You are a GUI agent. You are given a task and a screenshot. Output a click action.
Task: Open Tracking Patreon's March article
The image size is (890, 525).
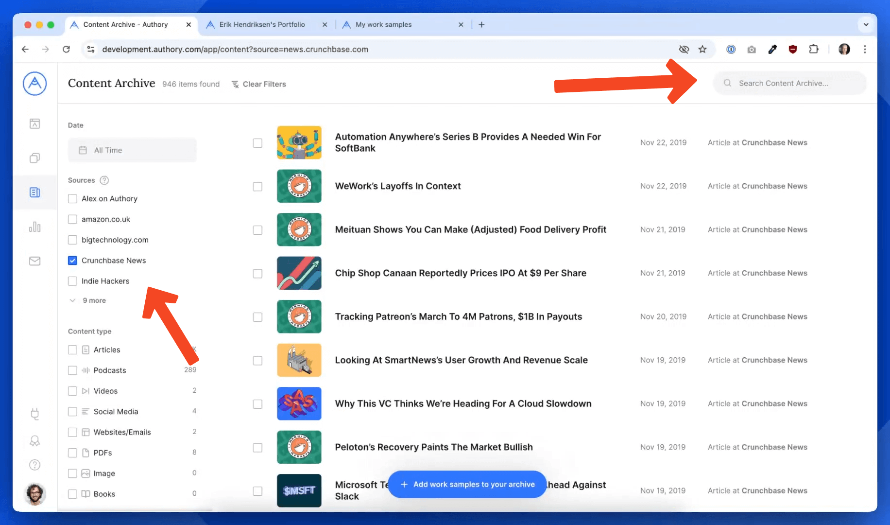458,316
